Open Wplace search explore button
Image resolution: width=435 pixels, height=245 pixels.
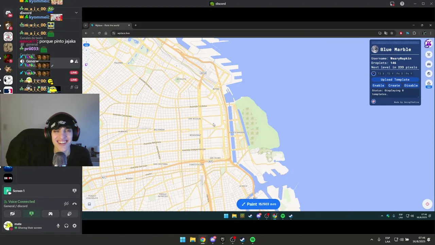(x=429, y=73)
